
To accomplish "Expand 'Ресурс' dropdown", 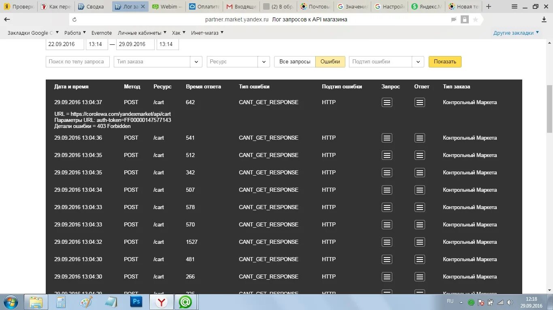I will [x=264, y=62].
